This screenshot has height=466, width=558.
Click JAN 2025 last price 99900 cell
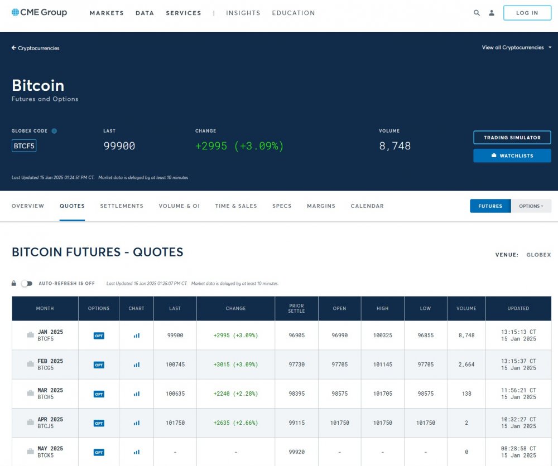(x=175, y=335)
